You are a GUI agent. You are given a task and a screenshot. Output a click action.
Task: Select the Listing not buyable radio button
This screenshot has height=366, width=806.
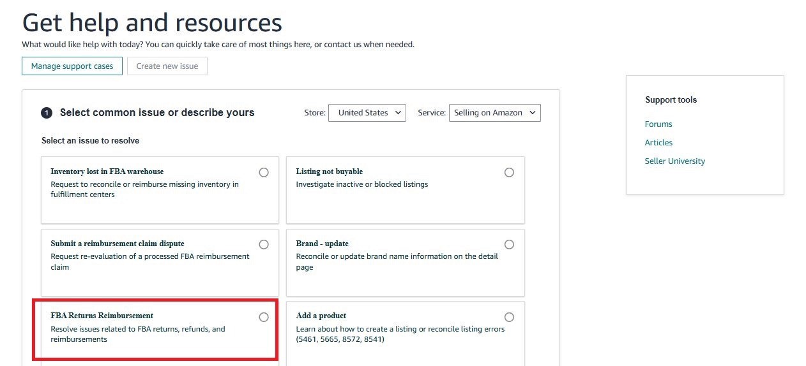coord(509,172)
